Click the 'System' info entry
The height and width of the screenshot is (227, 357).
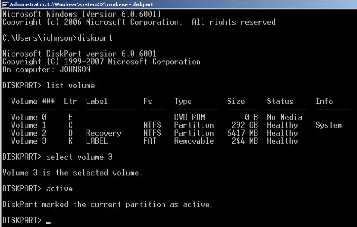(328, 125)
